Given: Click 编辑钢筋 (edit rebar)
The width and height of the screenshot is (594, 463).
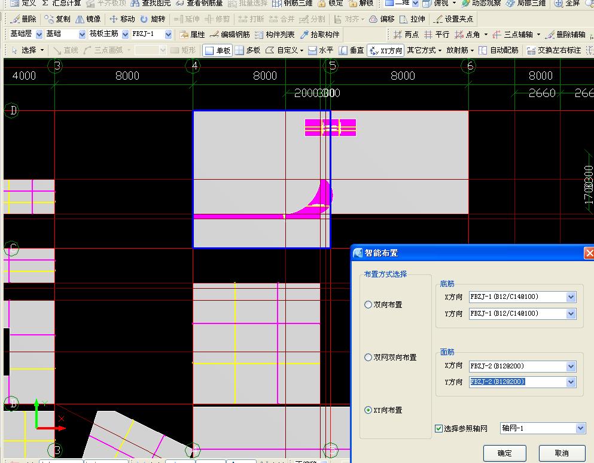Looking at the screenshot, I should pyautogui.click(x=230, y=35).
